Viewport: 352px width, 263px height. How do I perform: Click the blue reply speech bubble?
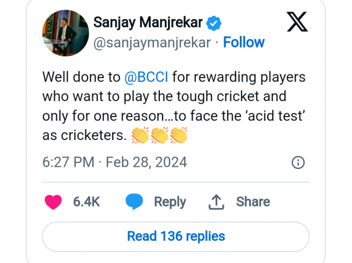coord(134,202)
